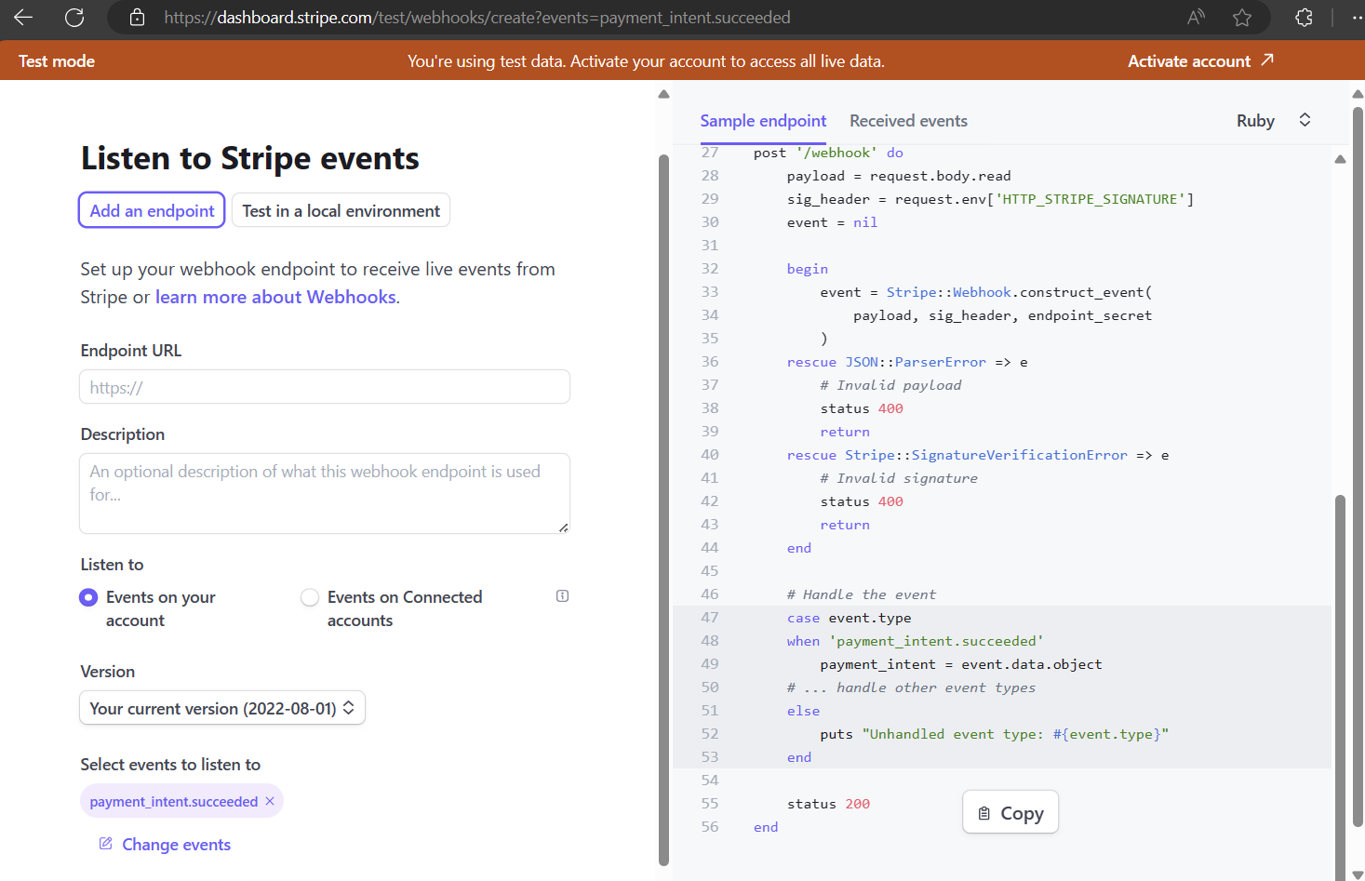
Task: Open the browser extensions puzzle icon
Action: pyautogui.click(x=1305, y=18)
